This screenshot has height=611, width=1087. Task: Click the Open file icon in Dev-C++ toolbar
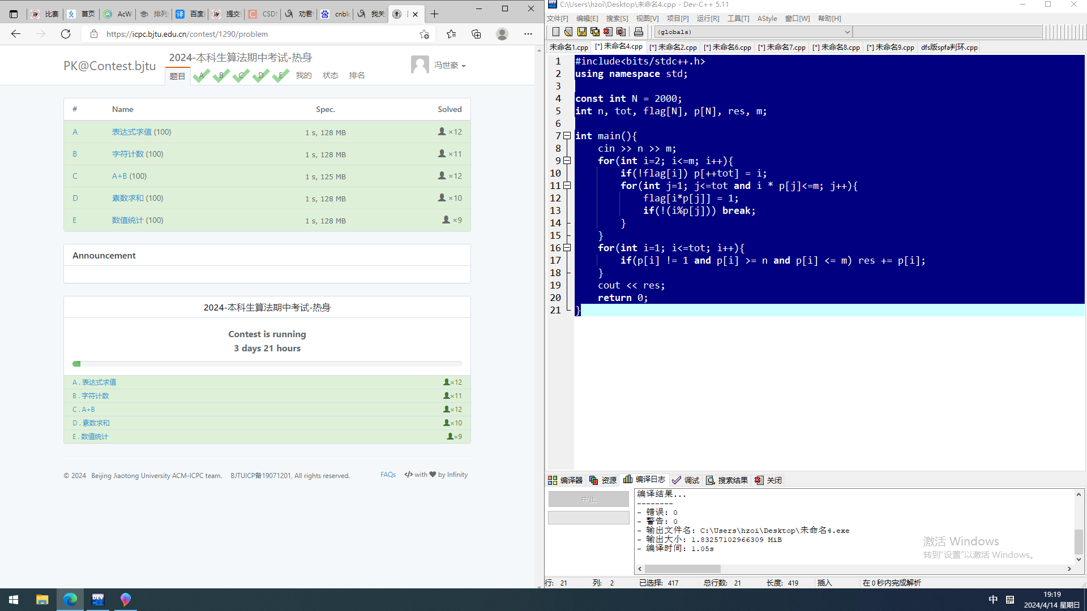tap(568, 32)
